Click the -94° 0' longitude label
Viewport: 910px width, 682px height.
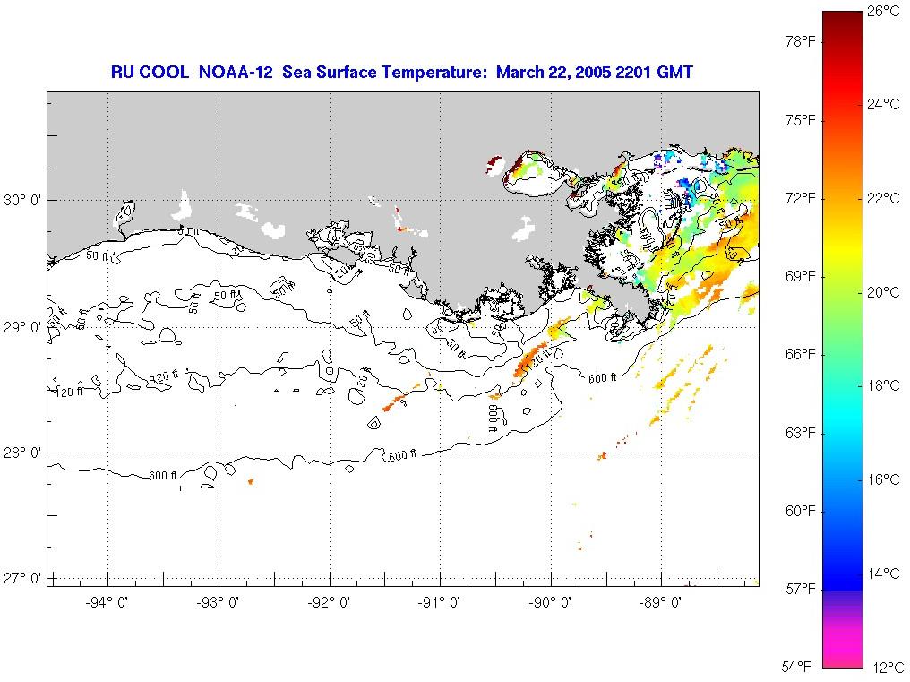pyautogui.click(x=107, y=603)
